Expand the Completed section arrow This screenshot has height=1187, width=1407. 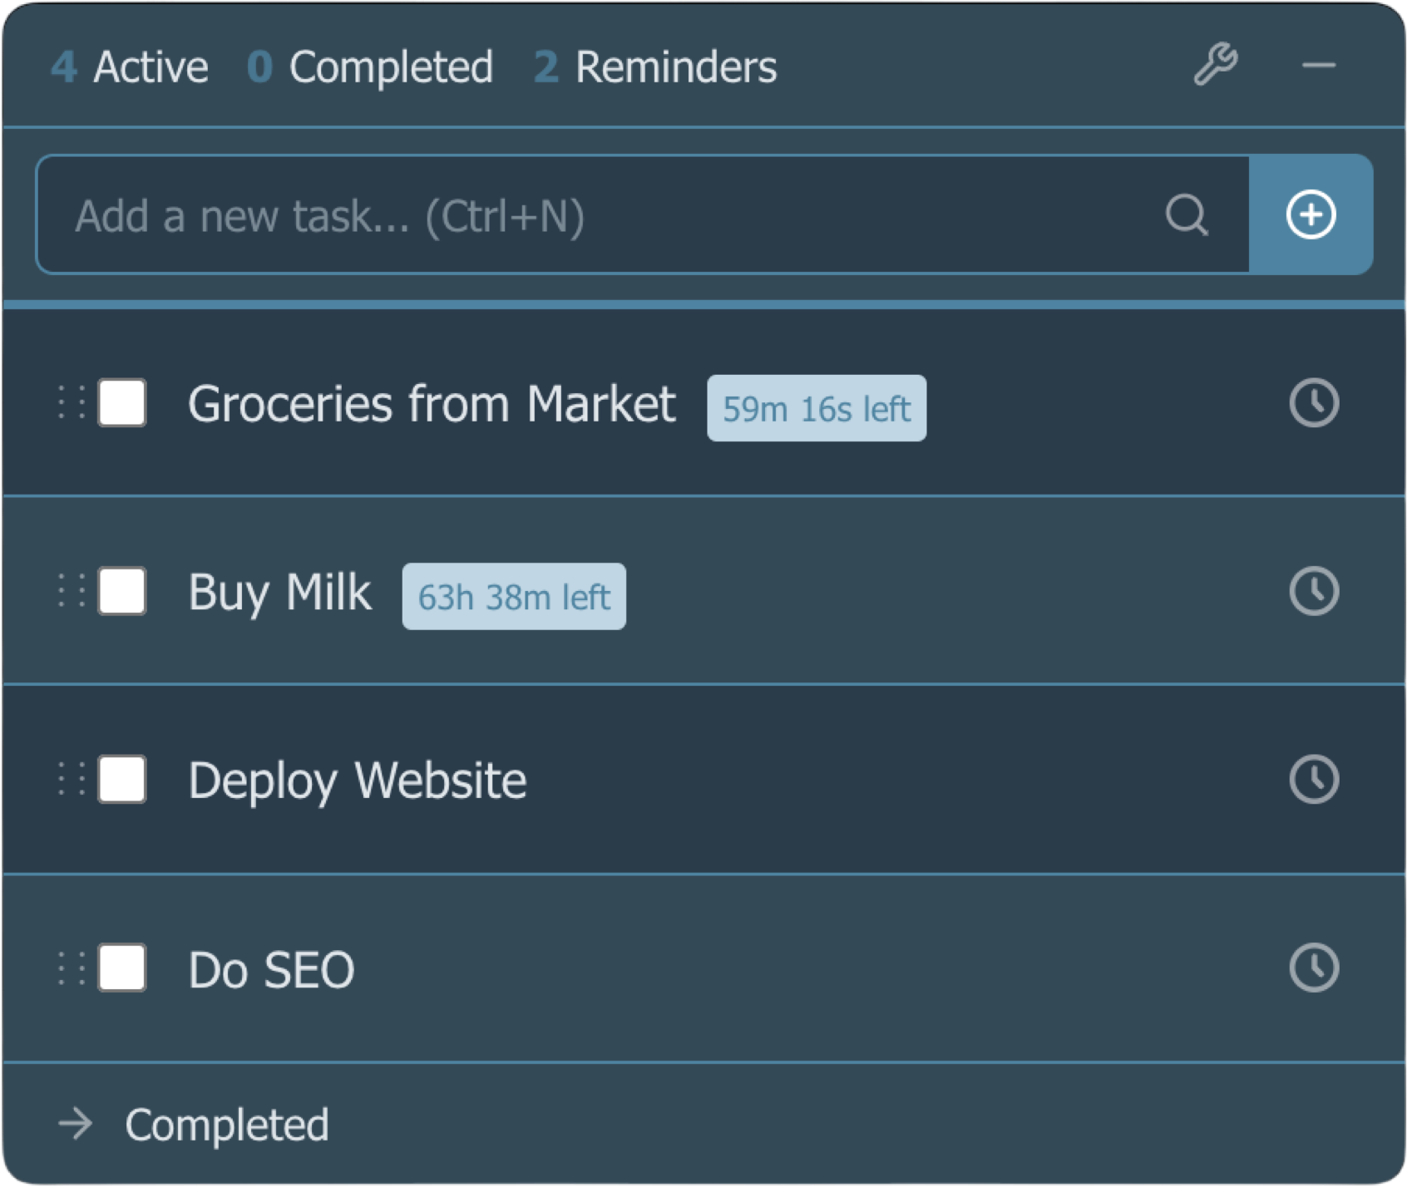pos(76,1124)
